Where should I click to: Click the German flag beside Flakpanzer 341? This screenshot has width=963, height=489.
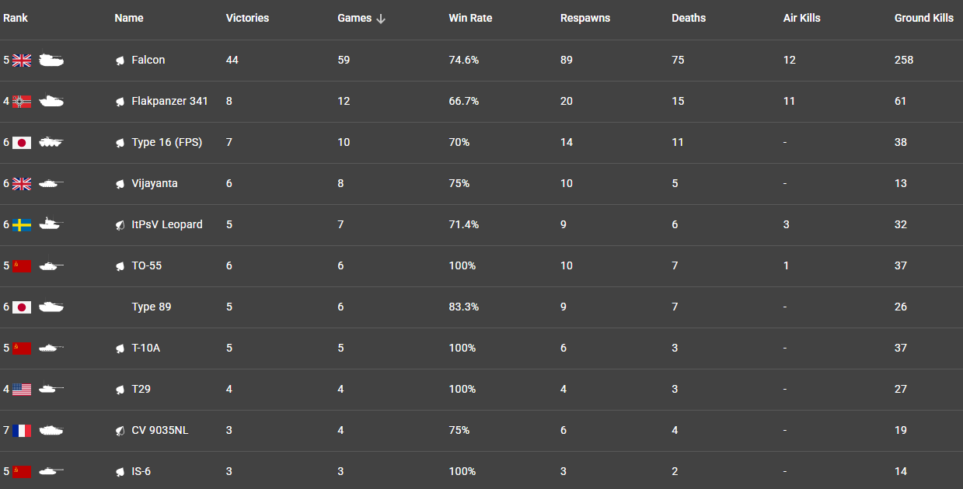[22, 102]
